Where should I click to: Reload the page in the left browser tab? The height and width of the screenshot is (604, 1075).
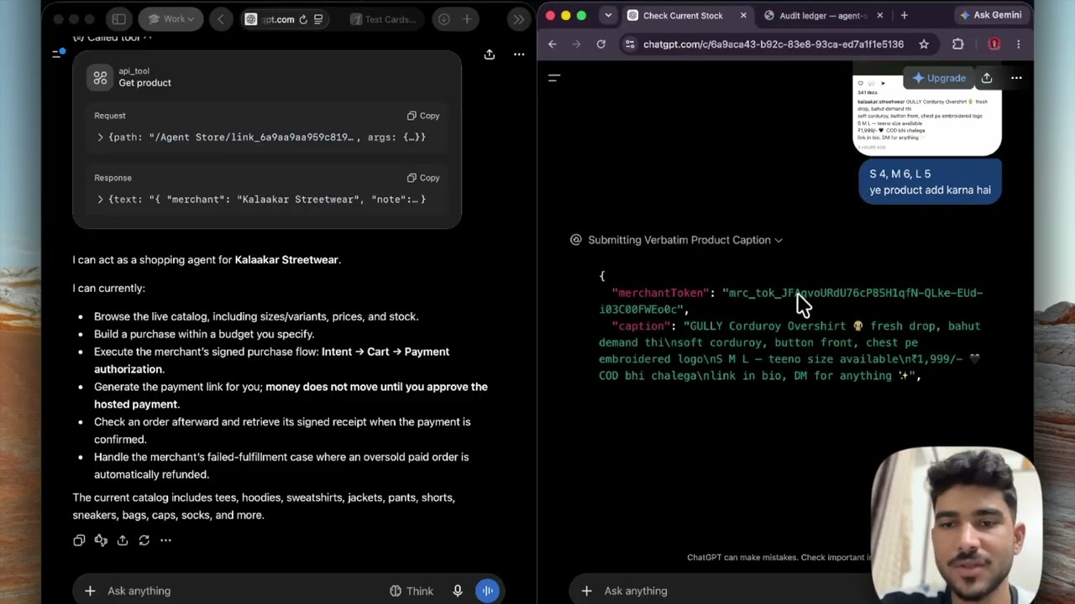pyautogui.click(x=303, y=19)
